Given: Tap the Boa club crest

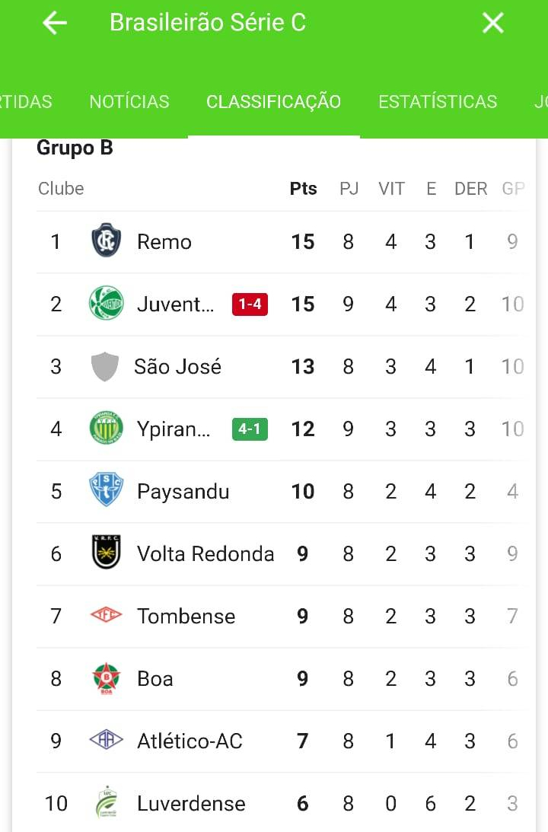Looking at the screenshot, I should (x=106, y=678).
